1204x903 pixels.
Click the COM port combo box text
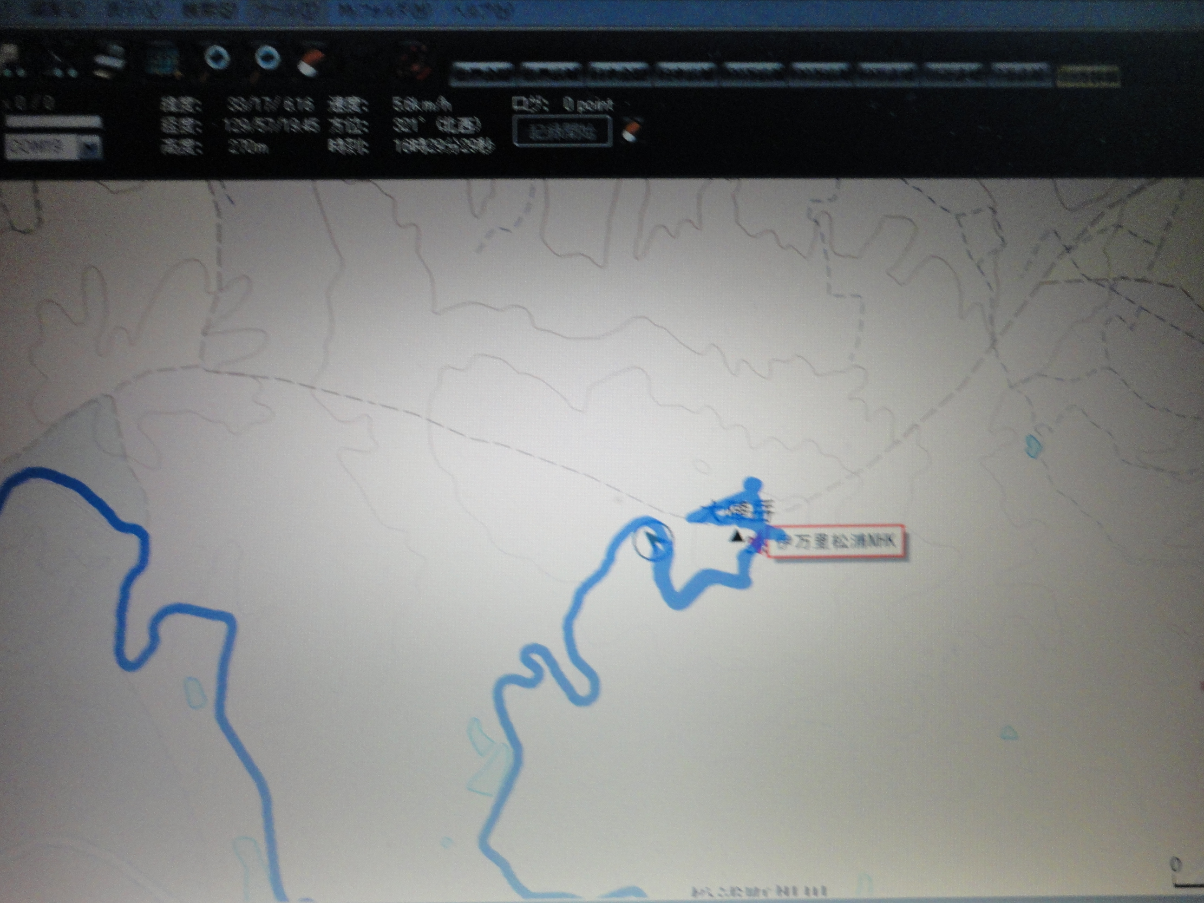coord(41,147)
